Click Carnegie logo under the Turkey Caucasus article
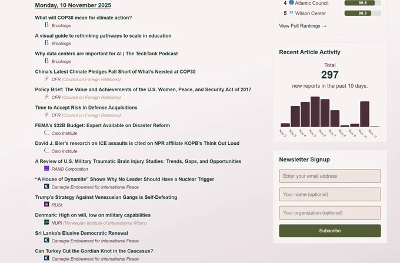Screen dimensions: 400x263 pos(46,258)
